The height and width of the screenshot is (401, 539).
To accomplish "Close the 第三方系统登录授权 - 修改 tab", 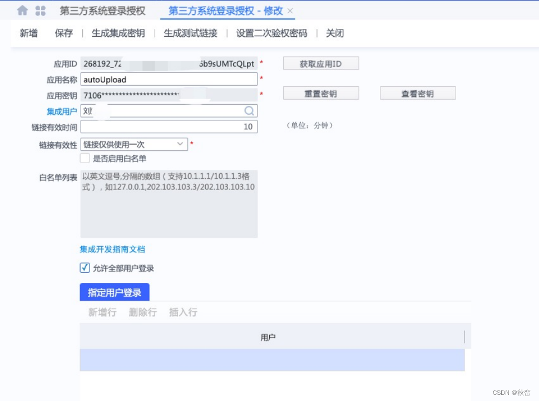I will 290,11.
